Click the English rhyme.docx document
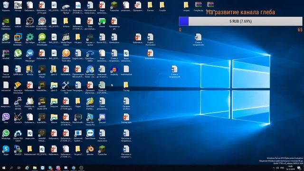The width and height of the screenshot is (304, 171). pos(150,39)
